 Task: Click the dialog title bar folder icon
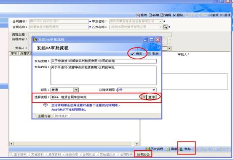coord(35,40)
